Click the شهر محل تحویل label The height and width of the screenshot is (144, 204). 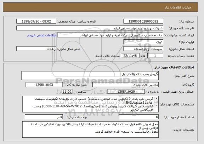click(69, 49)
